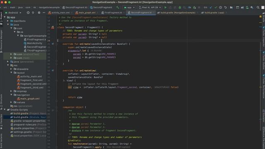The width and height of the screenshot is (265, 149).
Task: Select fragment_third.xml in layout folder
Action: [x=30, y=87]
